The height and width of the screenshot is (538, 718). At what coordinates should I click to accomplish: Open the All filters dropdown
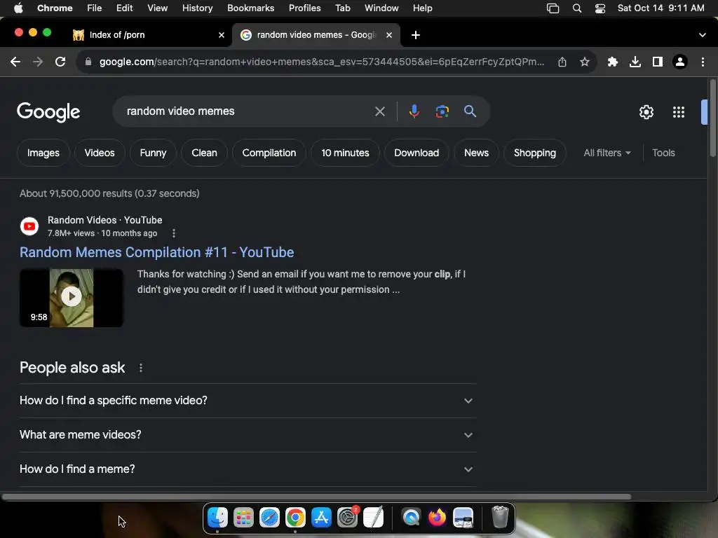(607, 153)
